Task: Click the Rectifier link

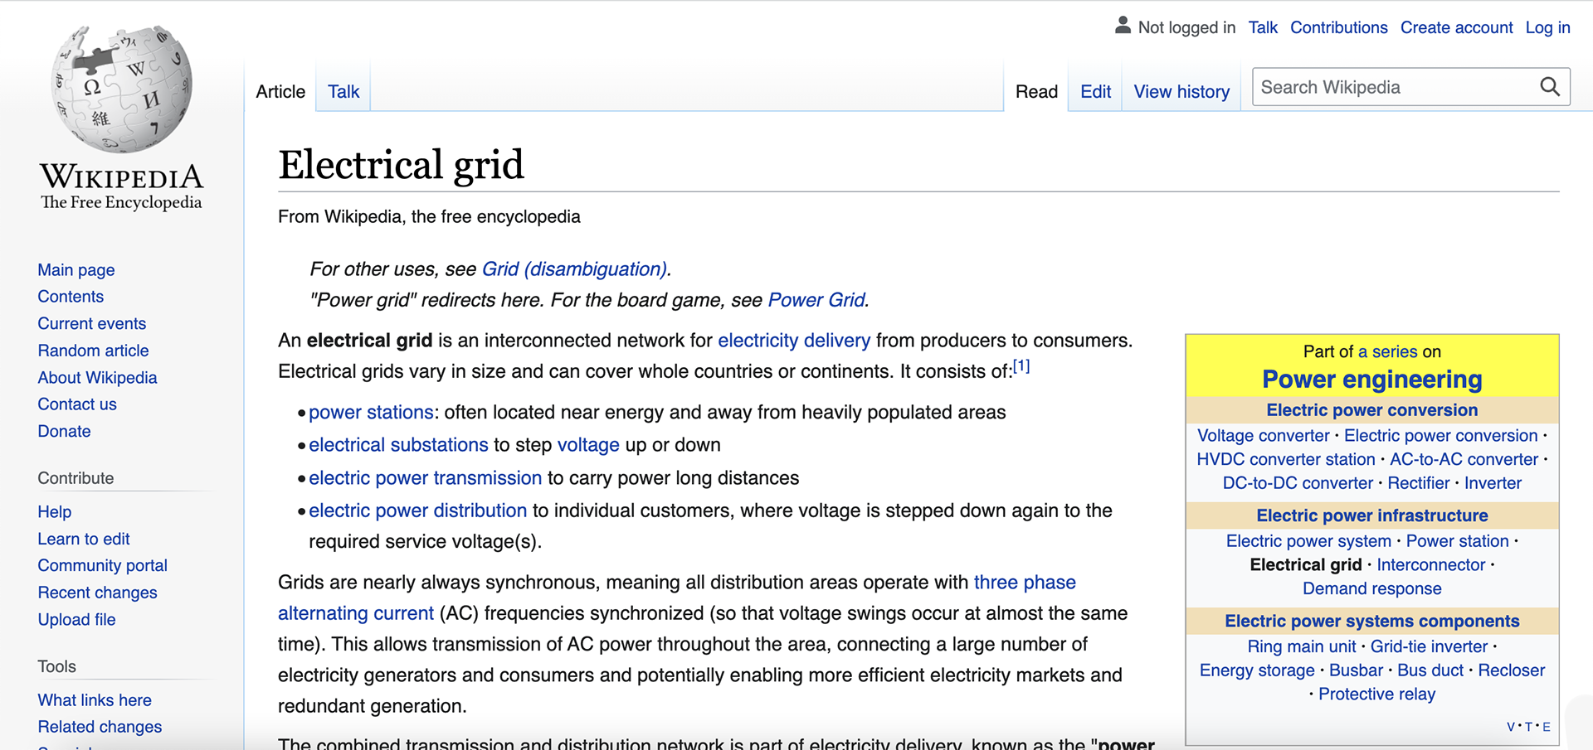Action: tap(1418, 483)
